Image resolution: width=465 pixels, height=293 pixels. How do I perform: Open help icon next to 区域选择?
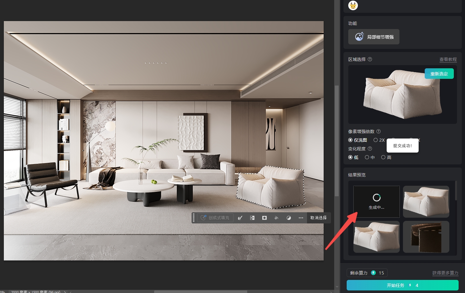pyautogui.click(x=370, y=59)
